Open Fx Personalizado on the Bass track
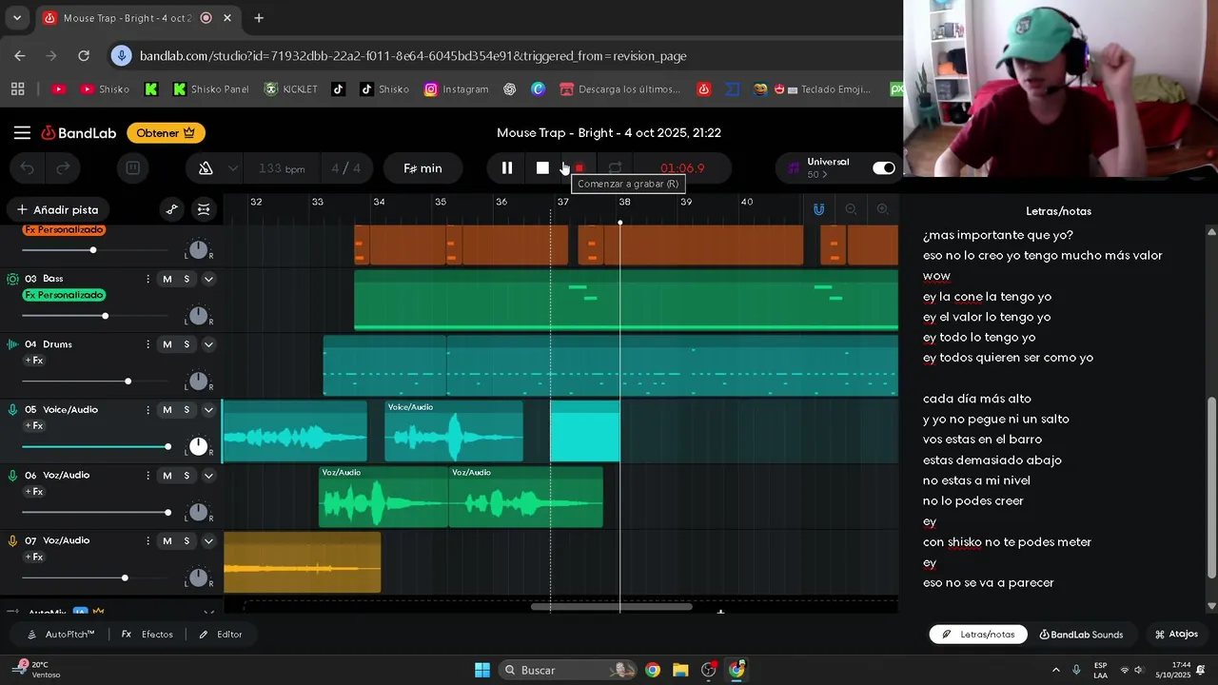 [64, 295]
